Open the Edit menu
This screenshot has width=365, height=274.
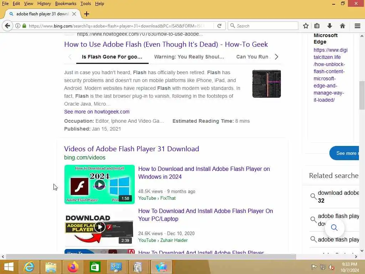tap(16, 4)
